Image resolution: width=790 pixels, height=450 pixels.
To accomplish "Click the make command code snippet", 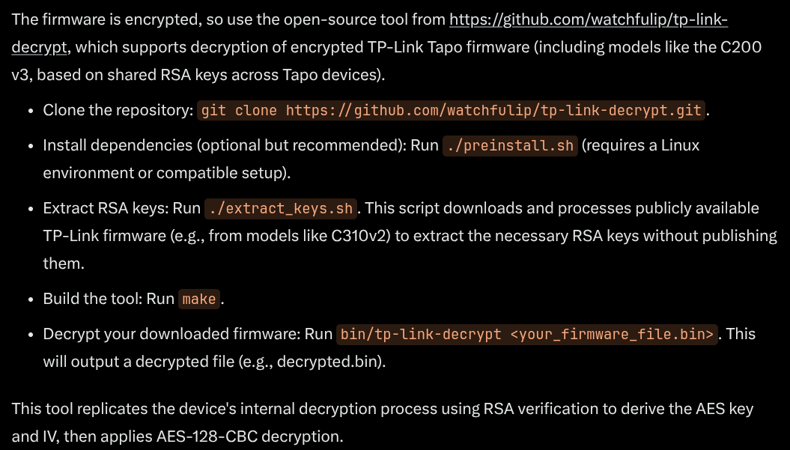I will point(199,300).
